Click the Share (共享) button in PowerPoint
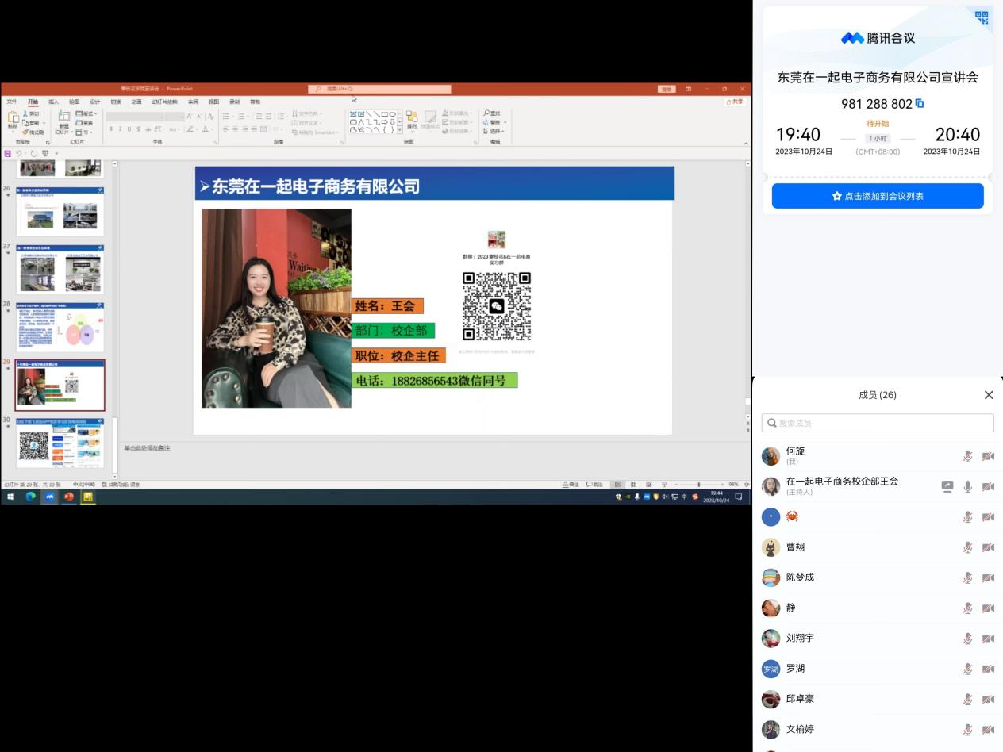 pos(734,102)
